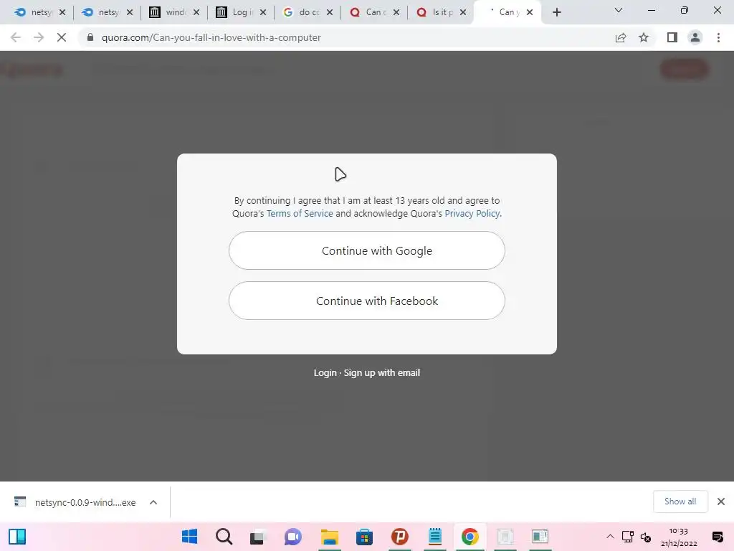Open the Notepad app on taskbar
734x551 pixels.
pyautogui.click(x=435, y=537)
